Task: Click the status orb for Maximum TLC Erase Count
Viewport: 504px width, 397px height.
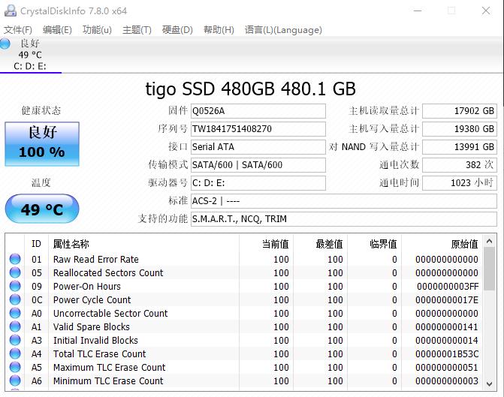Action: point(15,367)
